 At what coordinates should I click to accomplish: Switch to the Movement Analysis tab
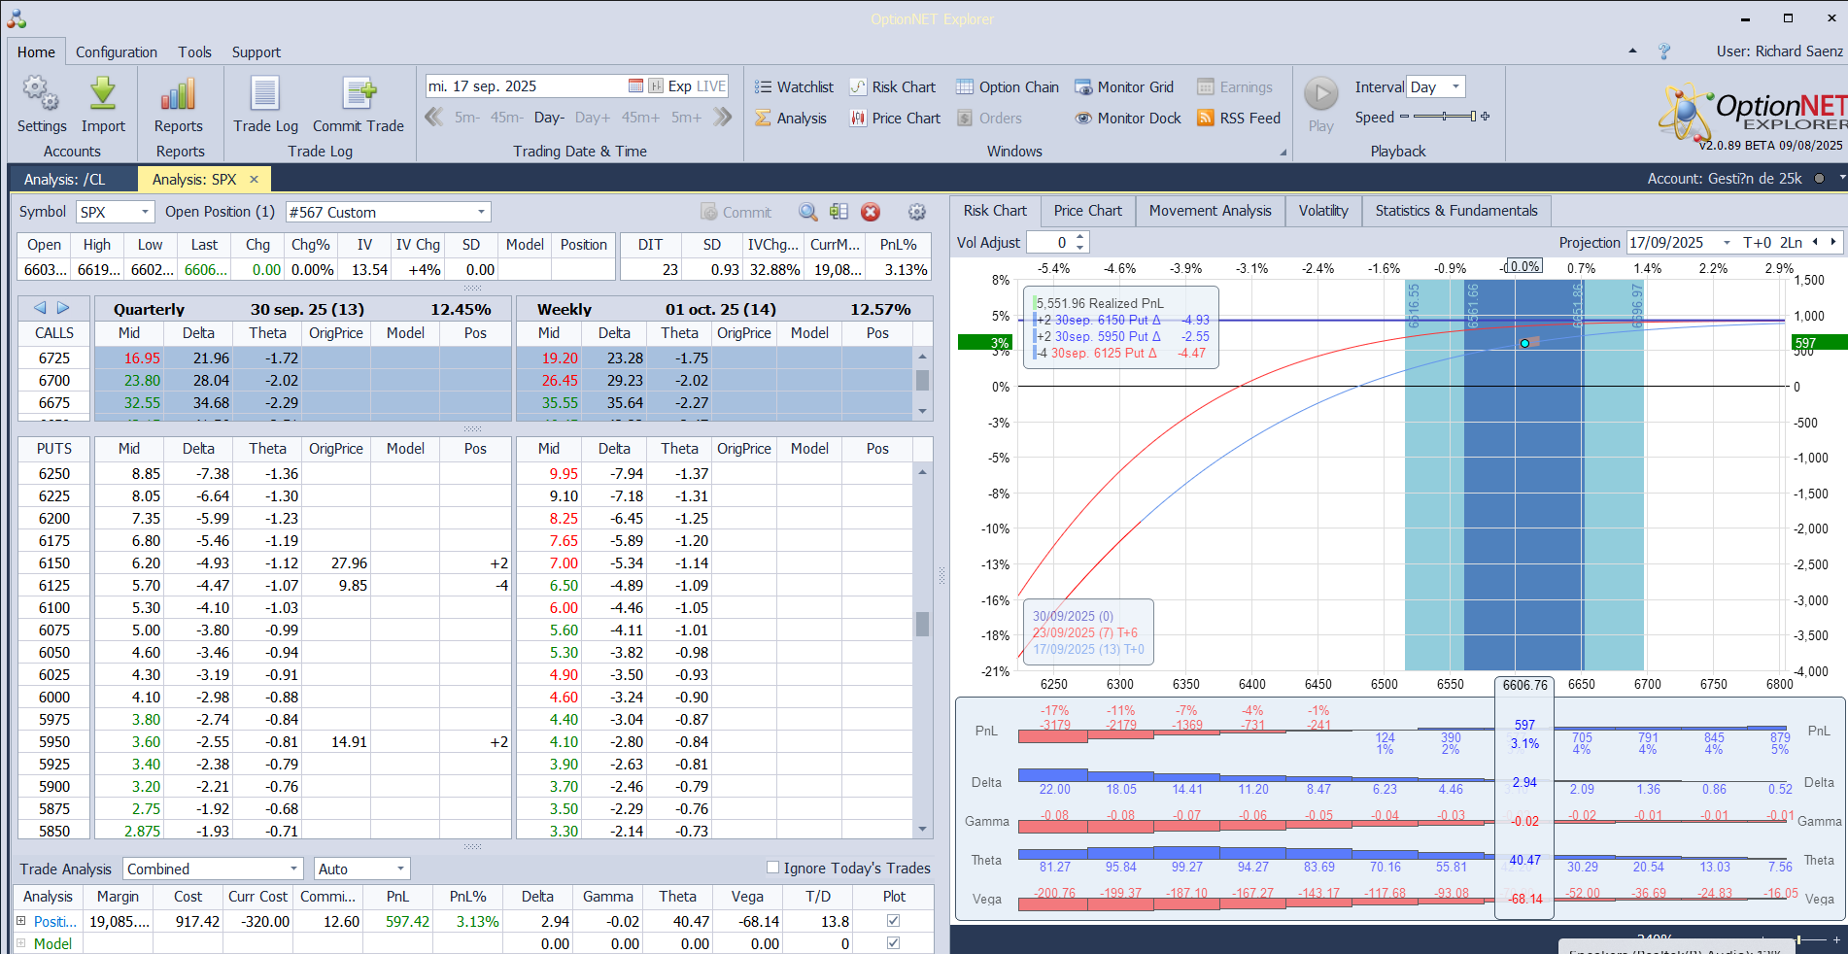coord(1210,211)
